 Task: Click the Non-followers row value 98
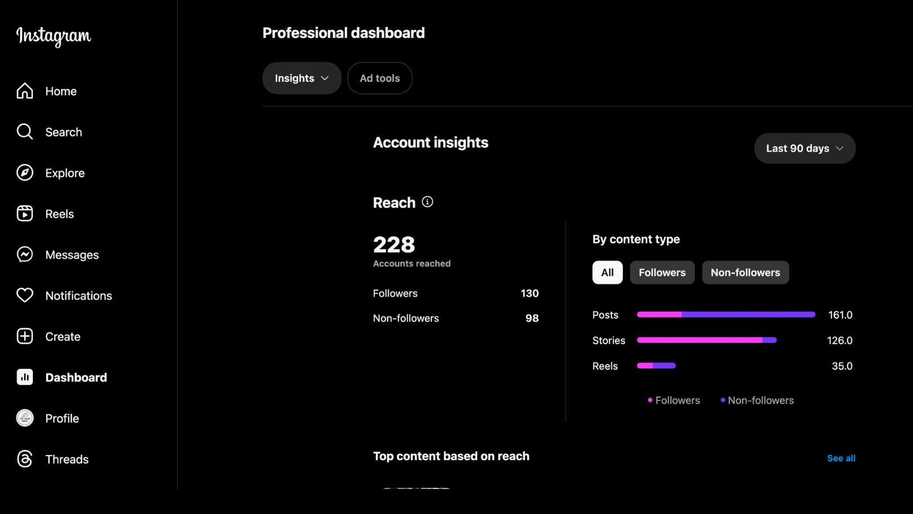point(532,319)
